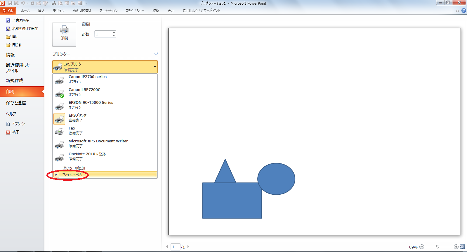The image size is (467, 252).
Task: Toggle the ファイルへ出力 checkmark option
Action: click(105, 175)
